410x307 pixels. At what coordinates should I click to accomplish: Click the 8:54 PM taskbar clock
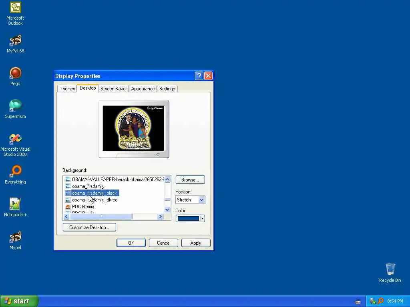pyautogui.click(x=395, y=301)
